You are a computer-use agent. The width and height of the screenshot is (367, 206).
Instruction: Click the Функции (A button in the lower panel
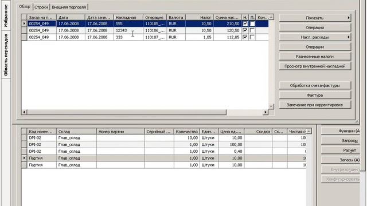click(341, 131)
